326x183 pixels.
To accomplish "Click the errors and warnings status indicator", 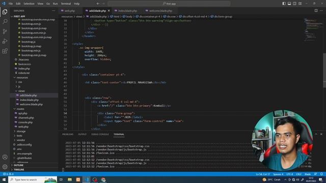I will [x=8, y=174].
